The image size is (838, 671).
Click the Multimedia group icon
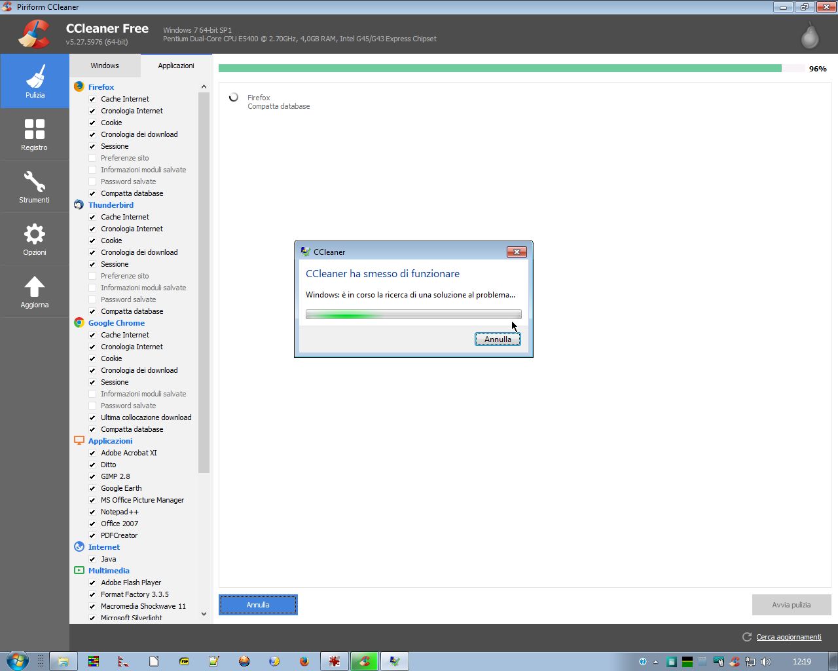coord(79,570)
